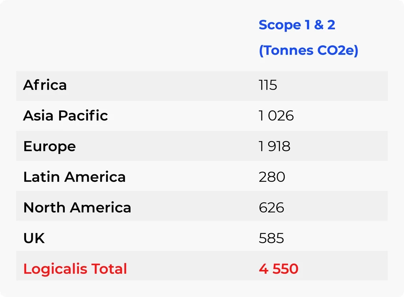The width and height of the screenshot is (404, 297).
Task: Click the red total value 4 550
Action: click(x=279, y=269)
